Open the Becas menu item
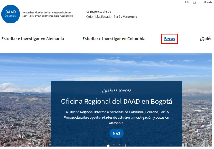The image size is (214, 149). click(x=169, y=39)
